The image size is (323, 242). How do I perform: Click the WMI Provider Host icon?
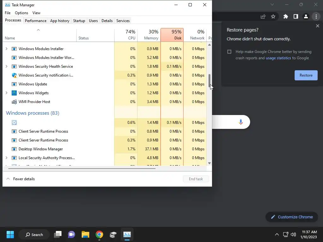[14, 102]
